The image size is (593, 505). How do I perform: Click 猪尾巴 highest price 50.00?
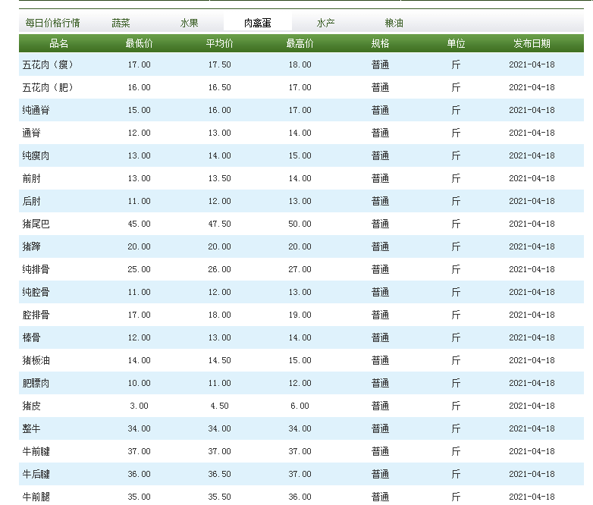click(300, 224)
